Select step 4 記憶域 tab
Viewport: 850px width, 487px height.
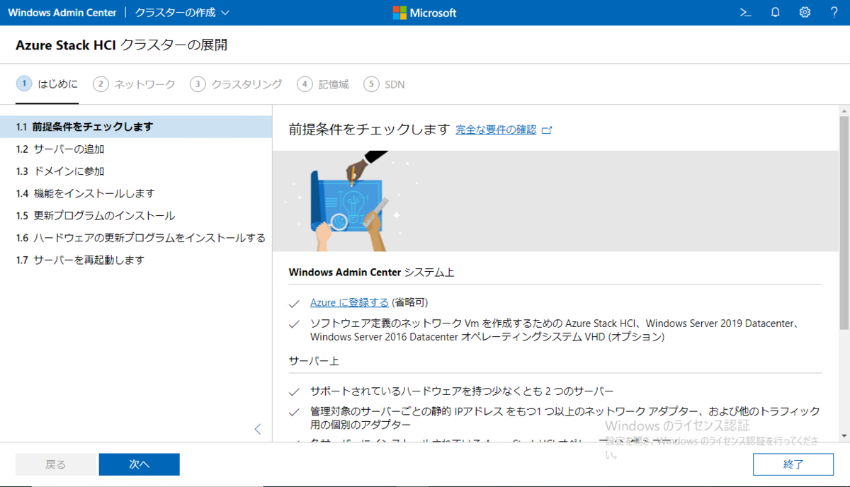[323, 84]
